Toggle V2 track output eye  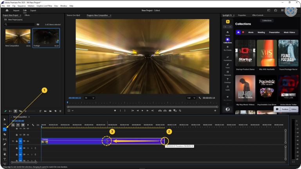click(x=28, y=135)
